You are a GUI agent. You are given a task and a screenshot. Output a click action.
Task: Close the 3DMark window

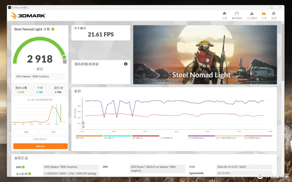[x=280, y=8]
